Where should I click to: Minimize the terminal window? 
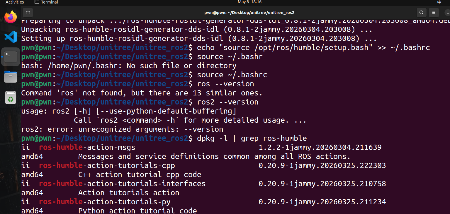(448, 13)
